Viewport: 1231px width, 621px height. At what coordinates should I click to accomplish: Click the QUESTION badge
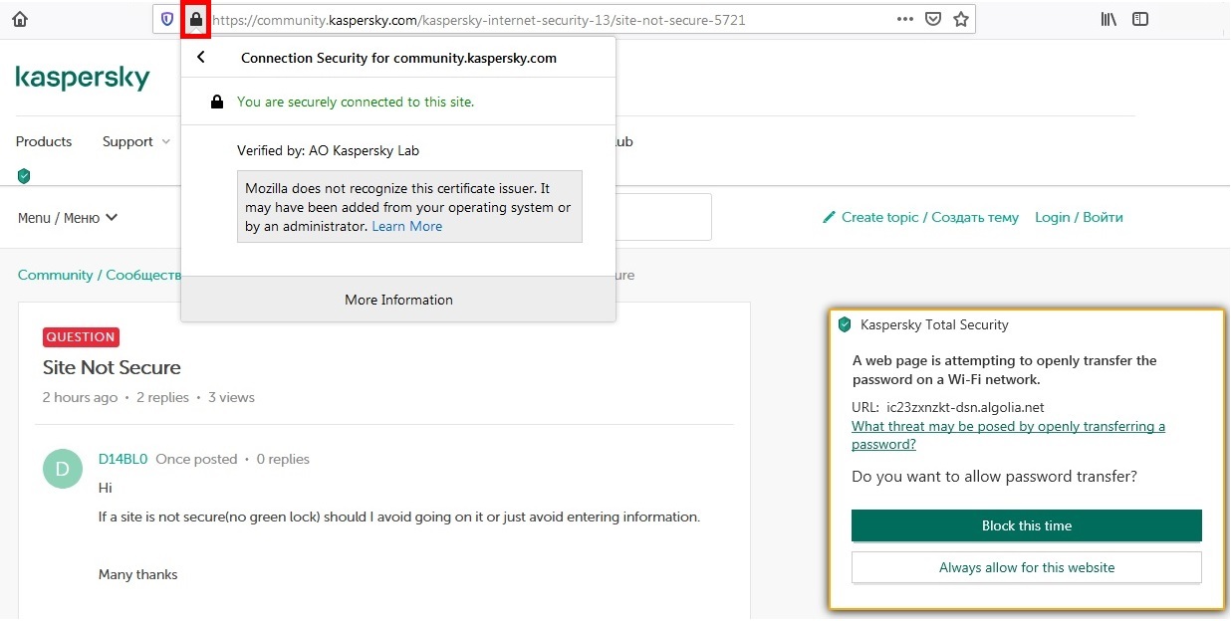pyautogui.click(x=81, y=336)
